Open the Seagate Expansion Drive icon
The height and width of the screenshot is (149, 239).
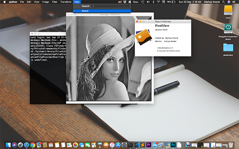(228, 29)
